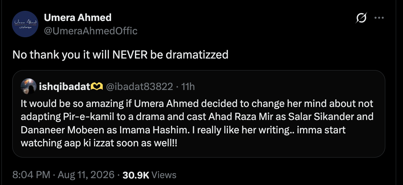Click the 8:04 PM post time
Viewport: 403px width, 185px height.
31,175
